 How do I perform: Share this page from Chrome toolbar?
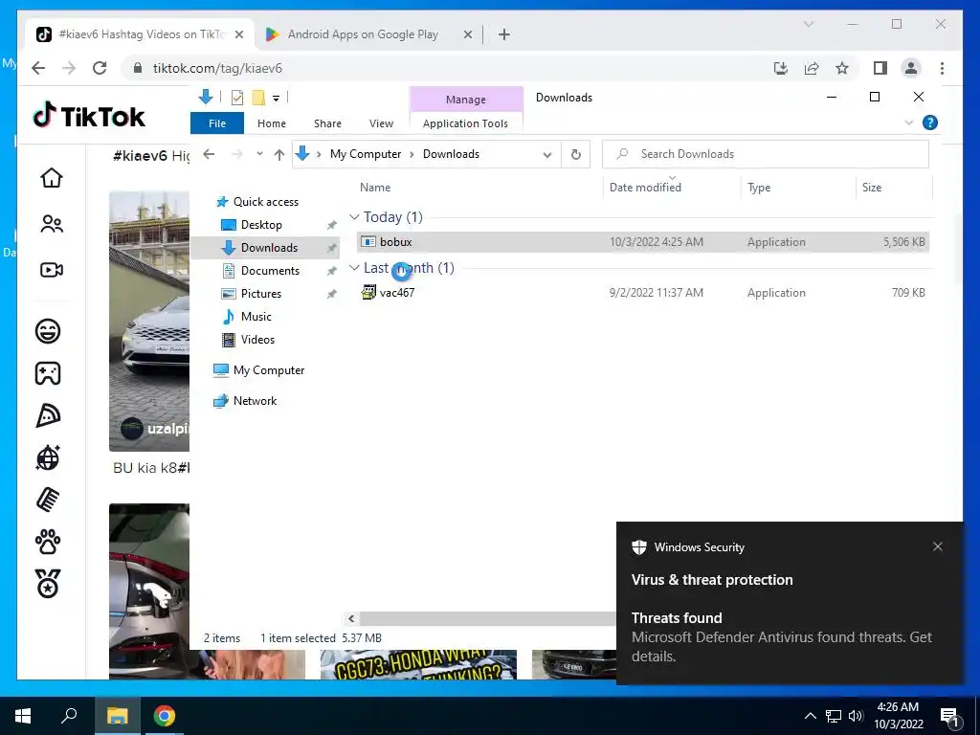[812, 68]
